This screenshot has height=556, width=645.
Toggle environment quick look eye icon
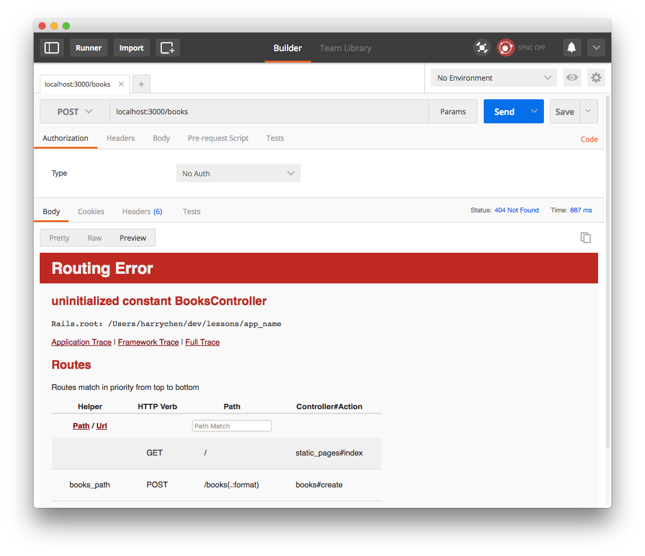pyautogui.click(x=572, y=78)
